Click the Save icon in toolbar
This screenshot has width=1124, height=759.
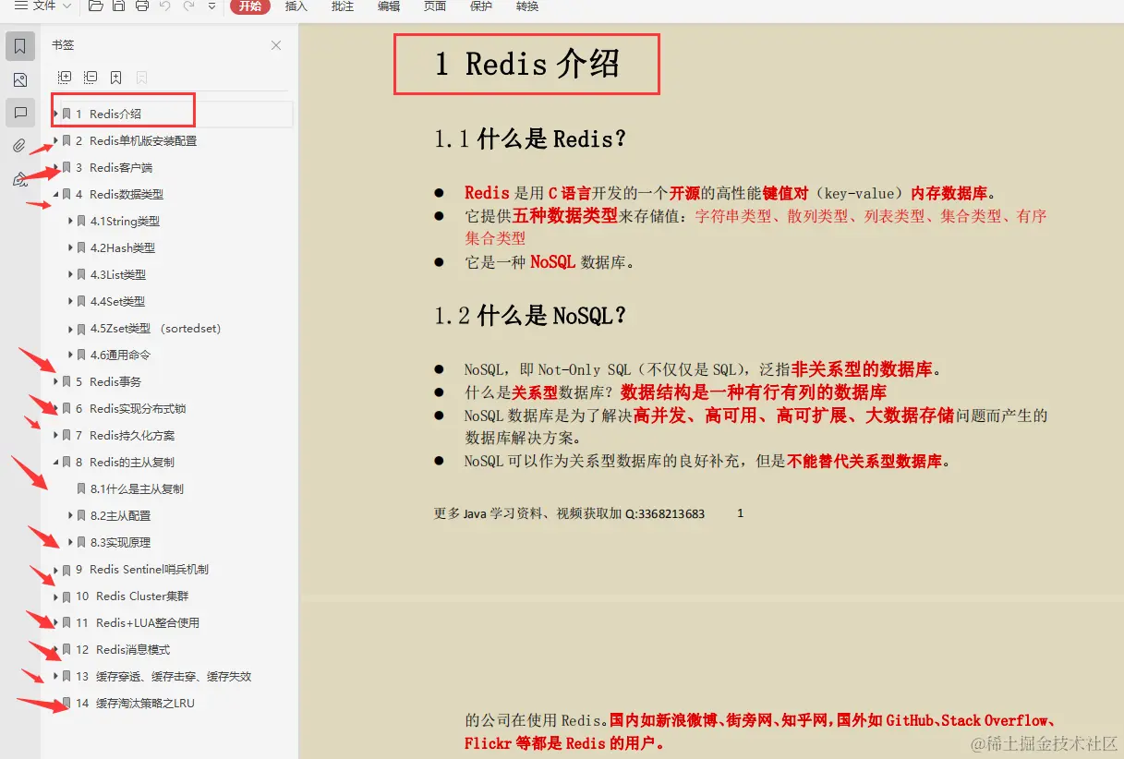click(x=119, y=6)
